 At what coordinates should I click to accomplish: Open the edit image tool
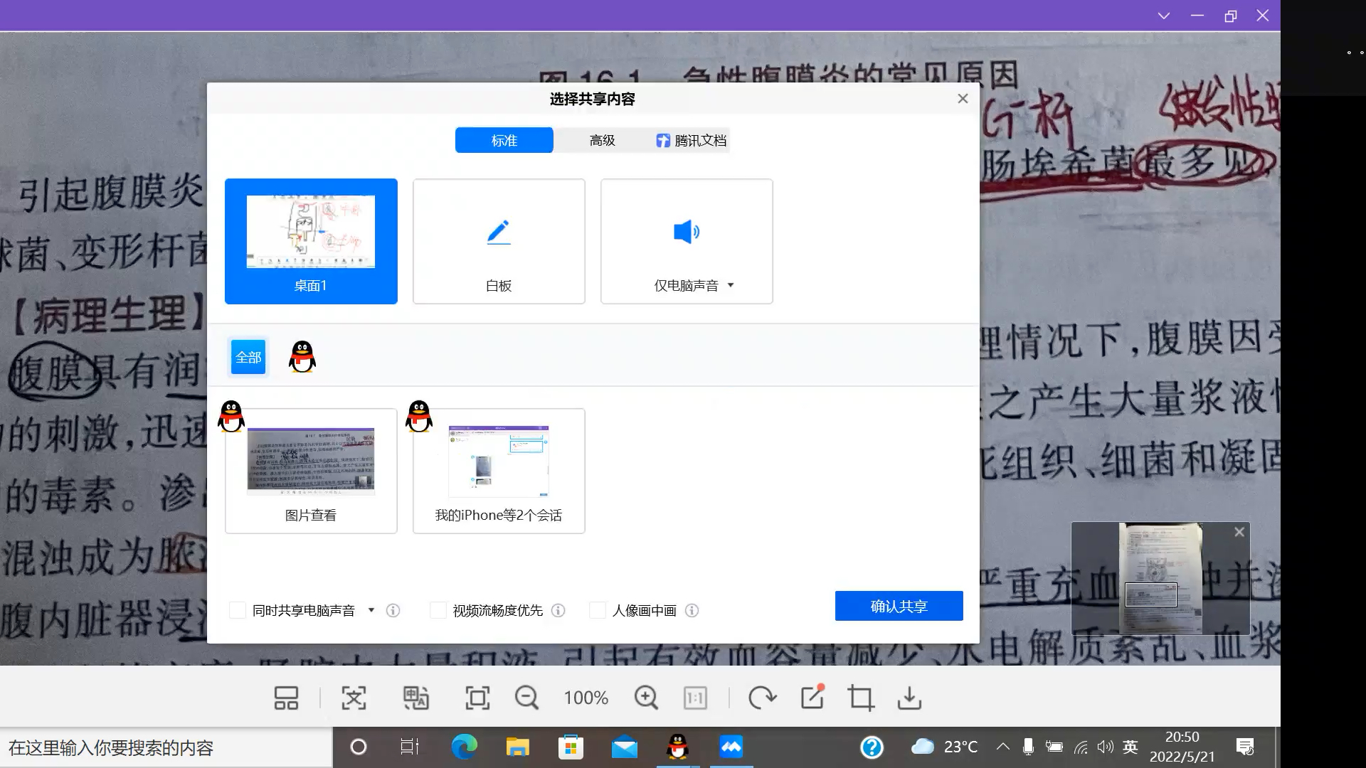point(812,697)
